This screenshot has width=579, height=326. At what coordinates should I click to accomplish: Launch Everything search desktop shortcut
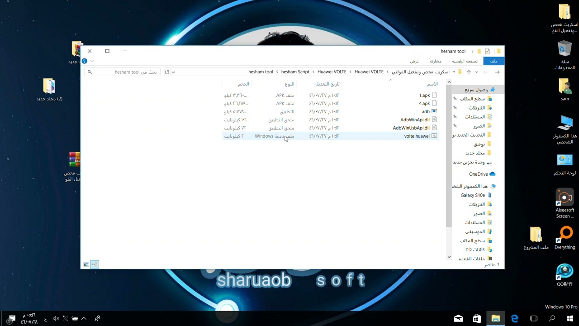(565, 238)
